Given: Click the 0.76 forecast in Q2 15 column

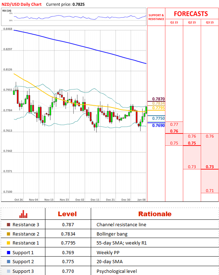Looking at the screenshot, I should [x=192, y=136].
